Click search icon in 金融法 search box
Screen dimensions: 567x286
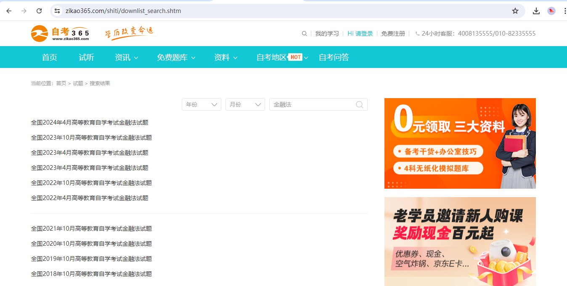coord(359,104)
